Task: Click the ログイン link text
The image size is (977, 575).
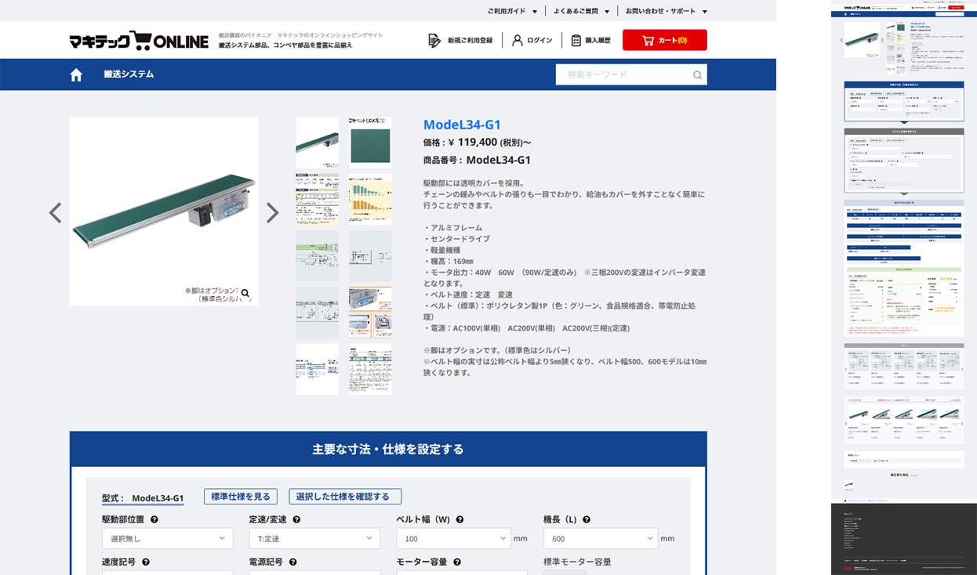Action: (x=539, y=40)
